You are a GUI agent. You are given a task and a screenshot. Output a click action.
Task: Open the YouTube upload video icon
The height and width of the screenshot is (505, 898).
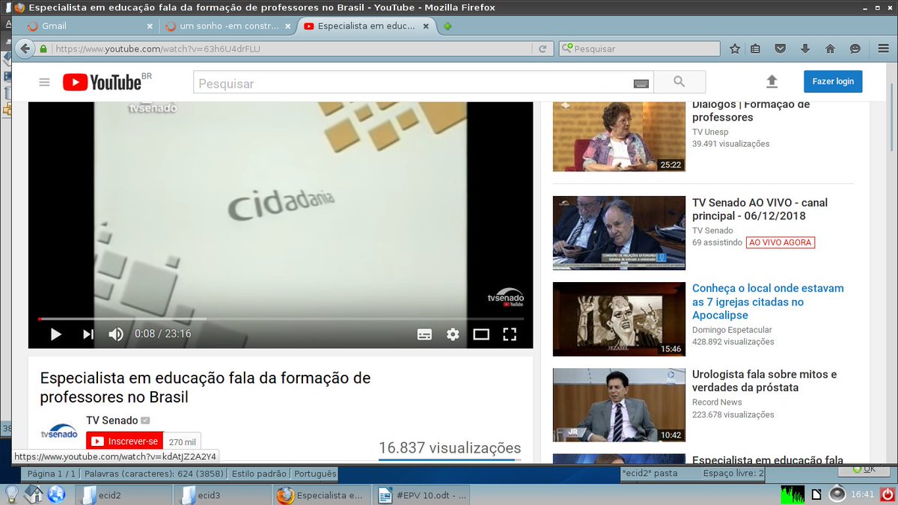coord(772,82)
